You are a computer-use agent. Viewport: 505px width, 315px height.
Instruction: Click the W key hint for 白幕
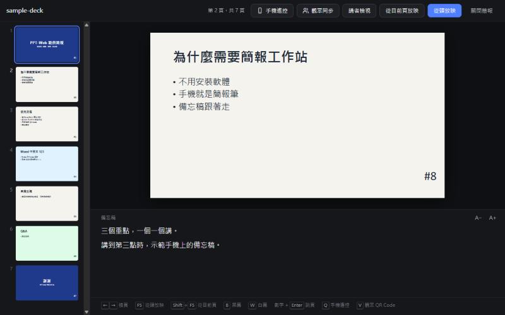[252, 305]
